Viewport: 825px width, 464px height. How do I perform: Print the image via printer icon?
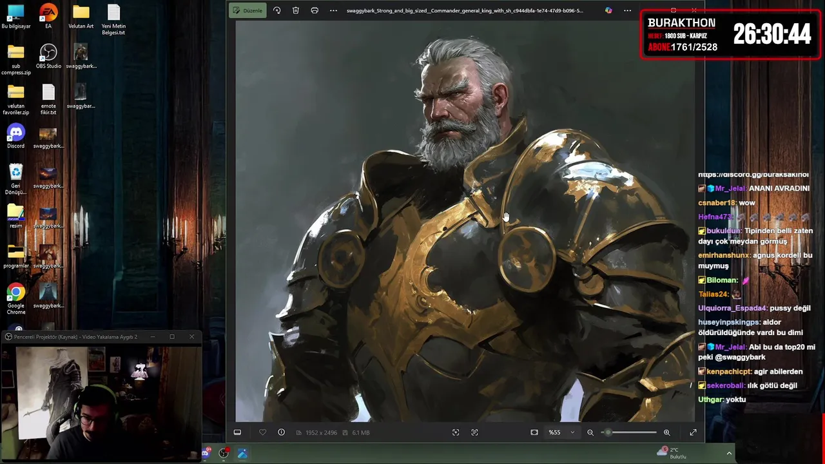[315, 10]
